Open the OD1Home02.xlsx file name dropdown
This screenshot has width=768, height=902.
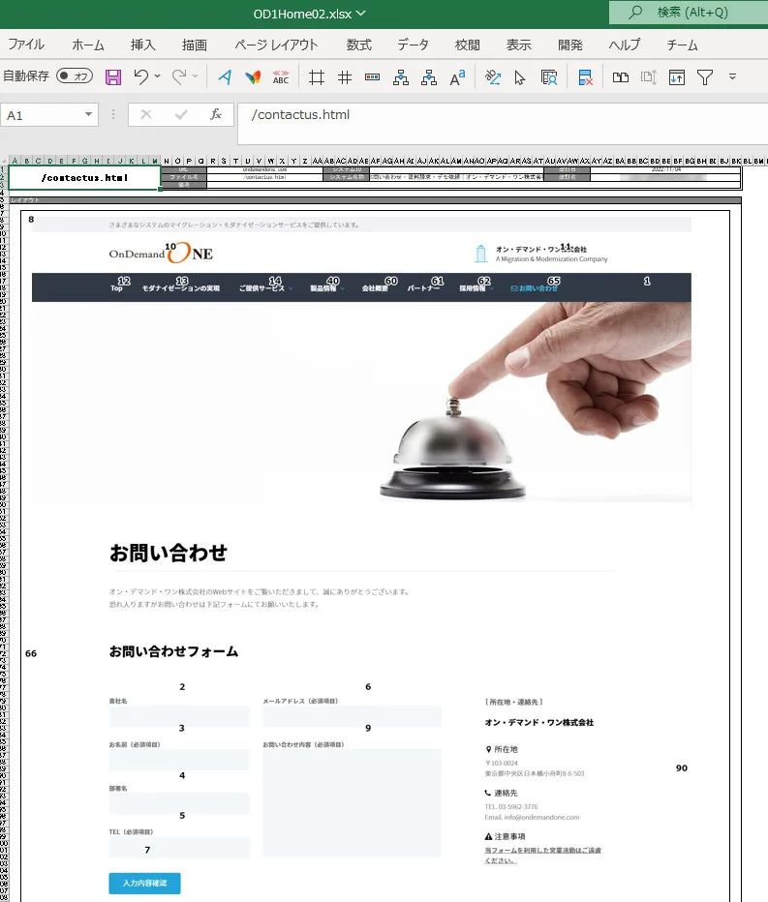[x=361, y=13]
